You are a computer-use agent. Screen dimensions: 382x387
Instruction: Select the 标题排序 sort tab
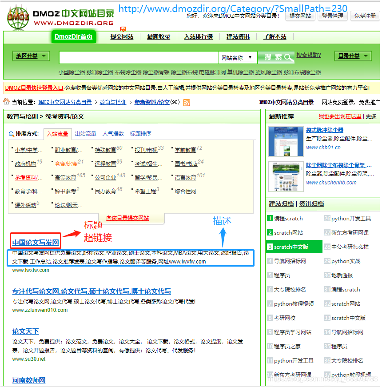pyautogui.click(x=141, y=134)
